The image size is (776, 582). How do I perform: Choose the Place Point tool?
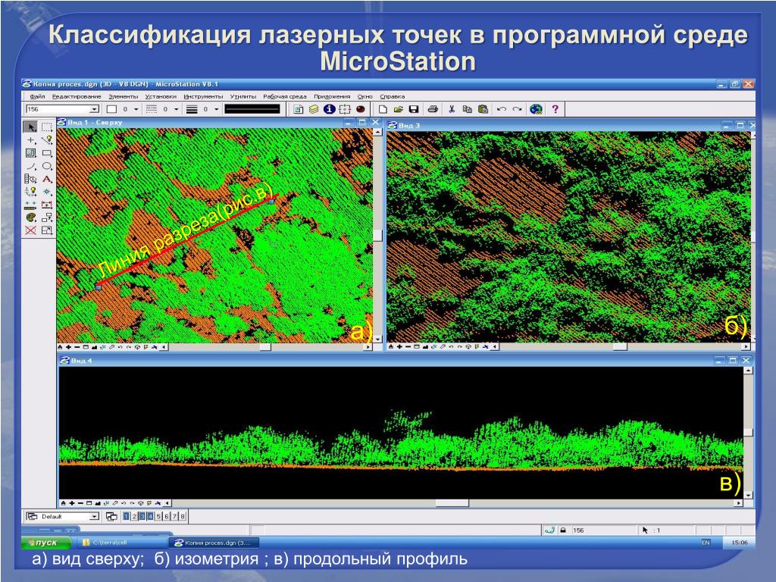click(x=30, y=140)
